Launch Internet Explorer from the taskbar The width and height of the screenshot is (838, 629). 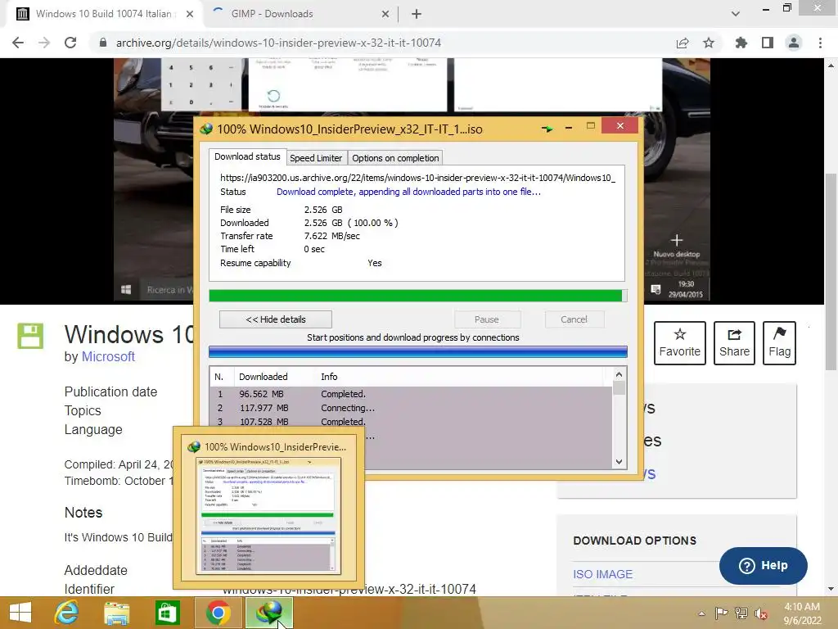(67, 613)
